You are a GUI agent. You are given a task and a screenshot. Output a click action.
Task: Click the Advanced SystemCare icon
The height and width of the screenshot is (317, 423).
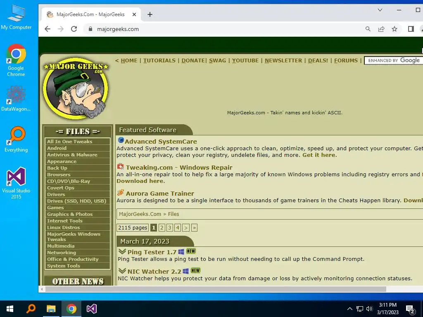pyautogui.click(x=121, y=140)
